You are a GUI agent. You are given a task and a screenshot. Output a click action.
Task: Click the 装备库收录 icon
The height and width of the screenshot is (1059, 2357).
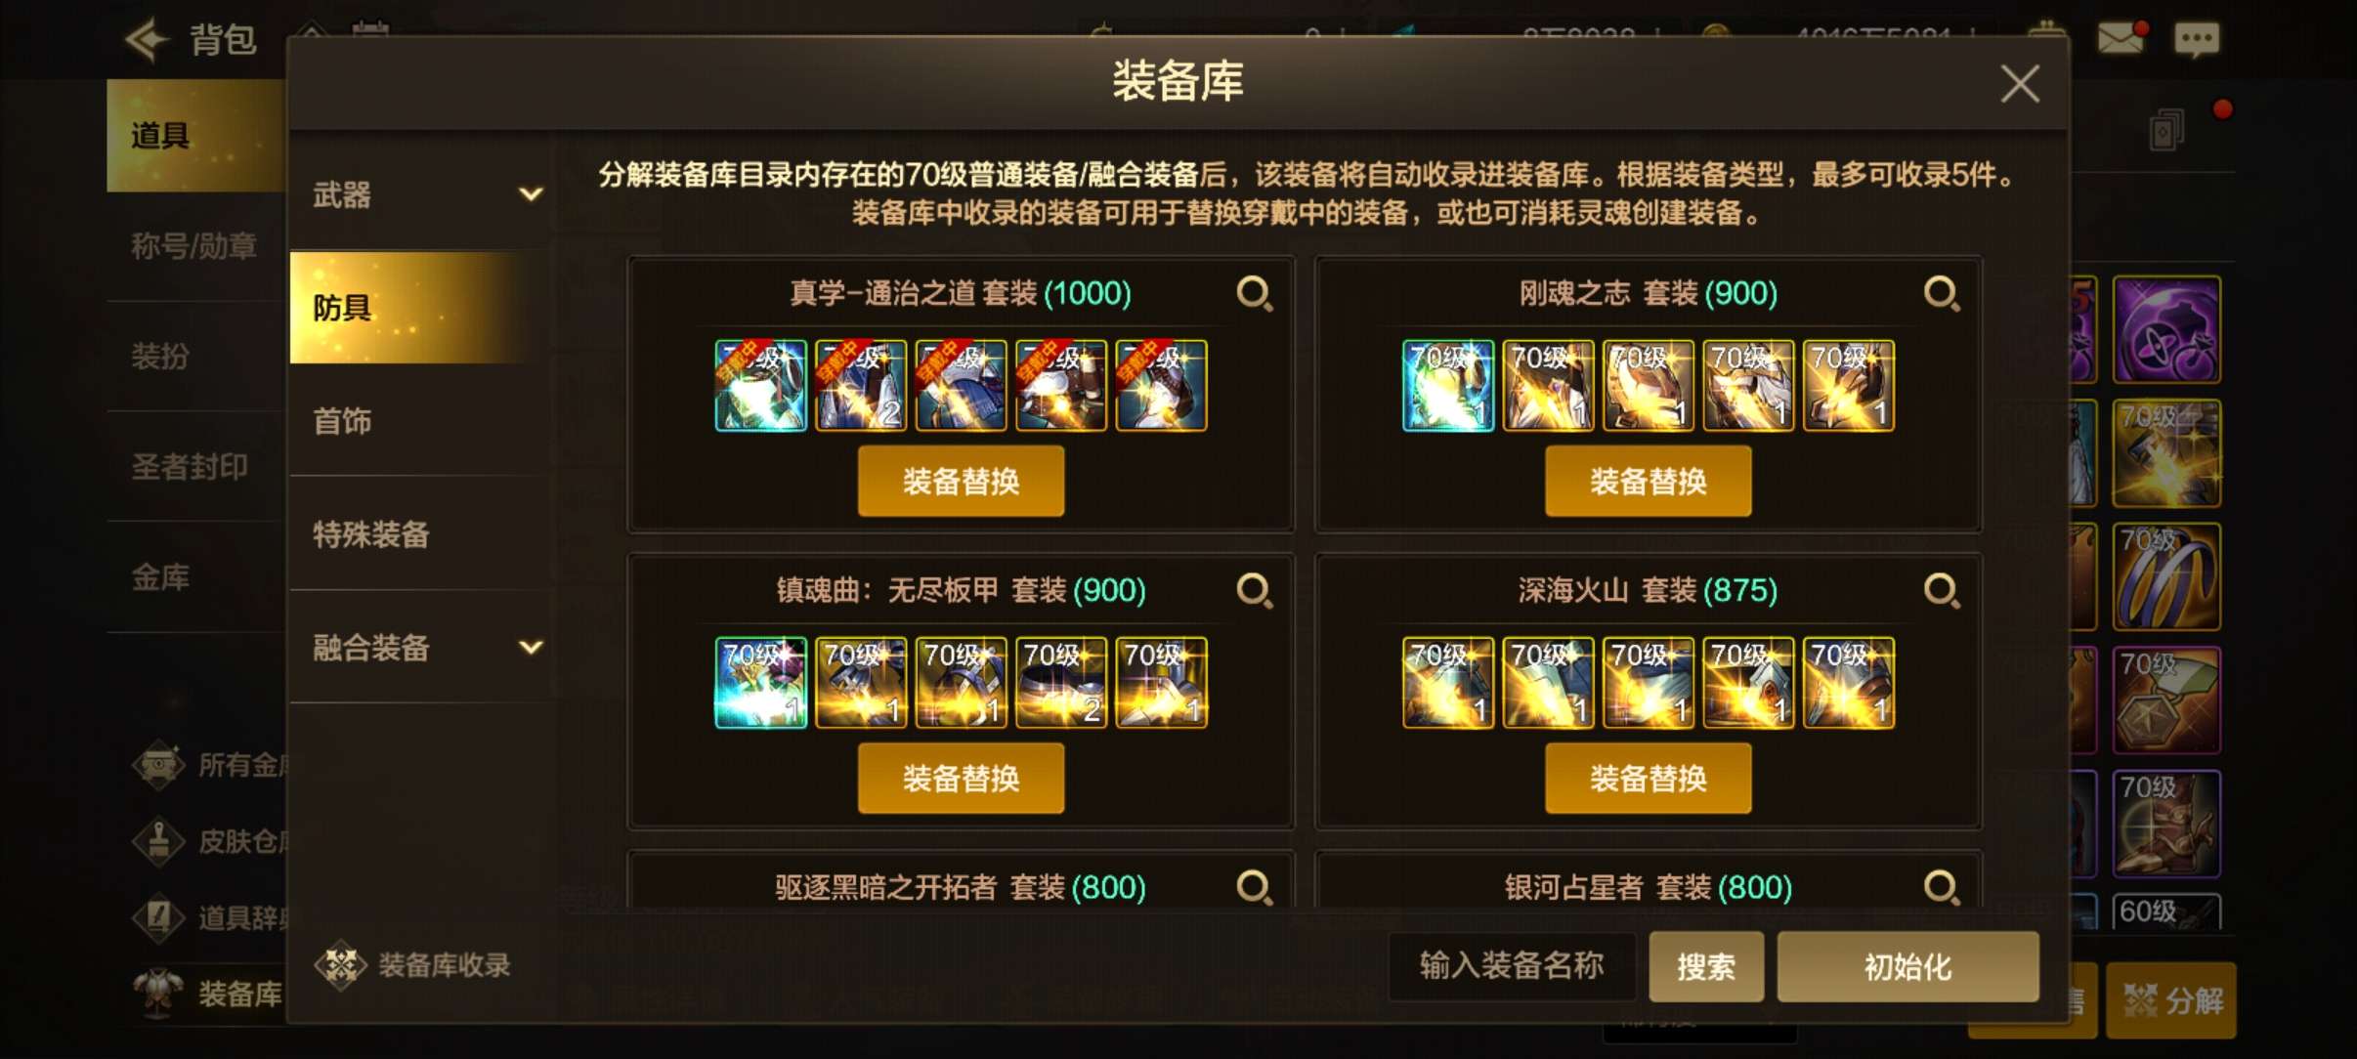click(340, 965)
